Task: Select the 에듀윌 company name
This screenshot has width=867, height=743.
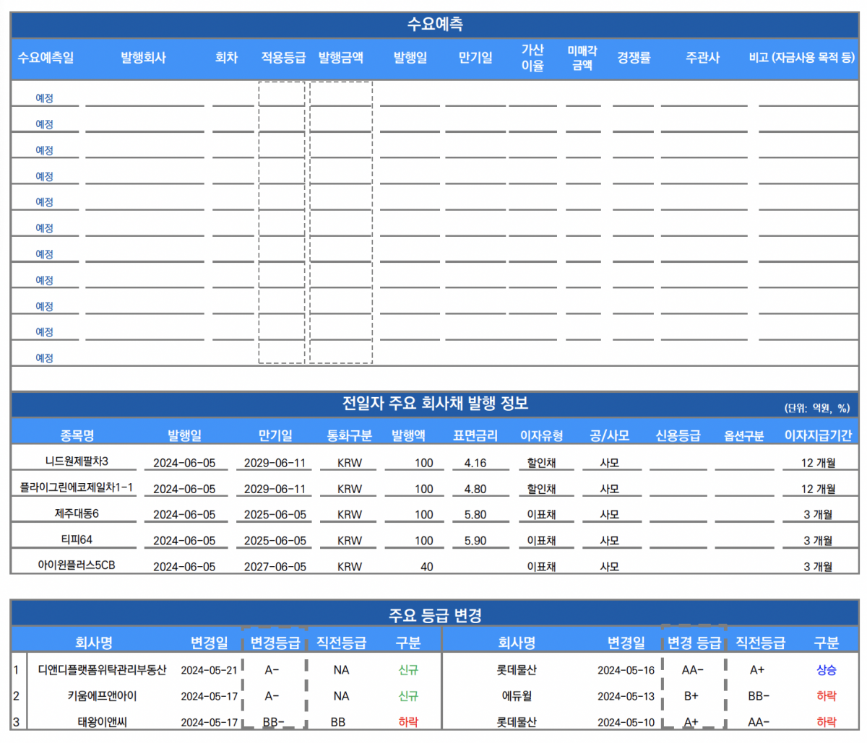Action: pos(517,696)
